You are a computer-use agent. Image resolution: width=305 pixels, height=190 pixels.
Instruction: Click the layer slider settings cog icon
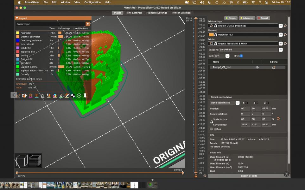pyautogui.click(x=205, y=175)
